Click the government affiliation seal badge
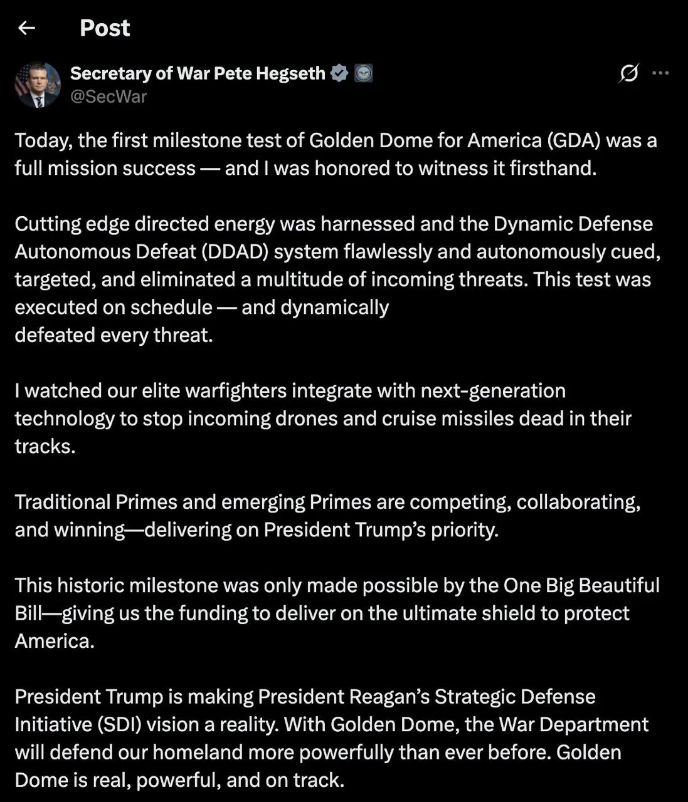The image size is (688, 802). (364, 73)
